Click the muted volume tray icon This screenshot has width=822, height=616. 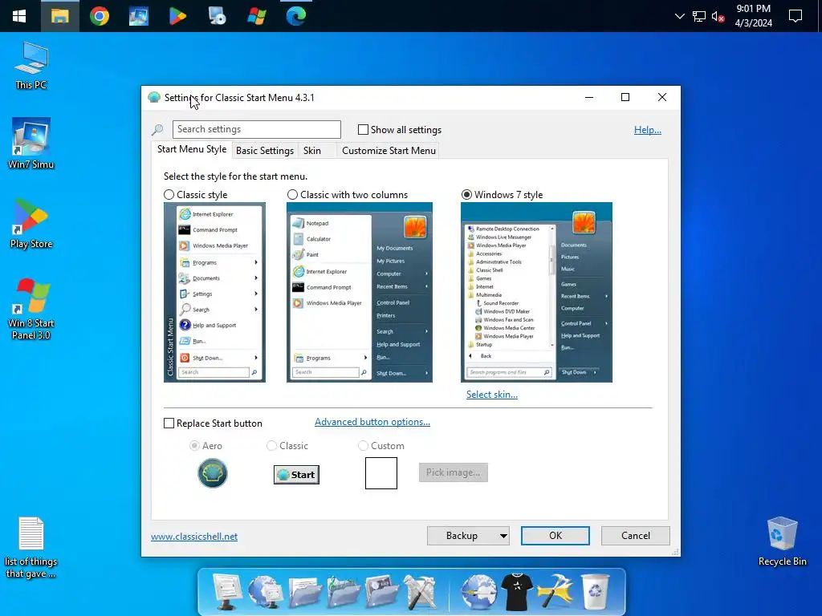[718, 16]
